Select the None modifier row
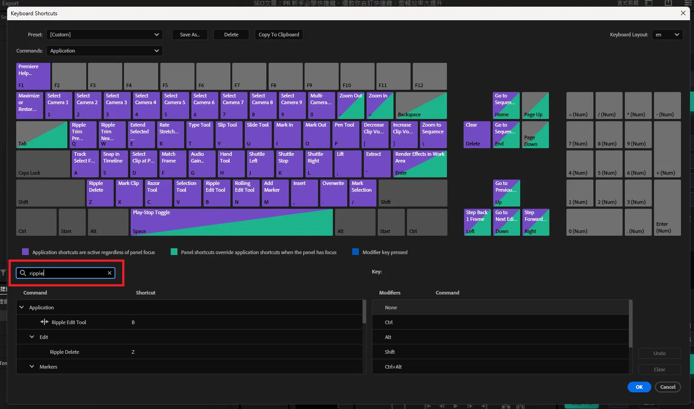The width and height of the screenshot is (694, 409). click(500, 308)
